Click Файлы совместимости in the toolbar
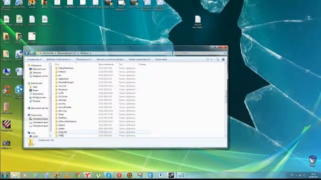Viewport: 321px width, 180px height. point(139,59)
